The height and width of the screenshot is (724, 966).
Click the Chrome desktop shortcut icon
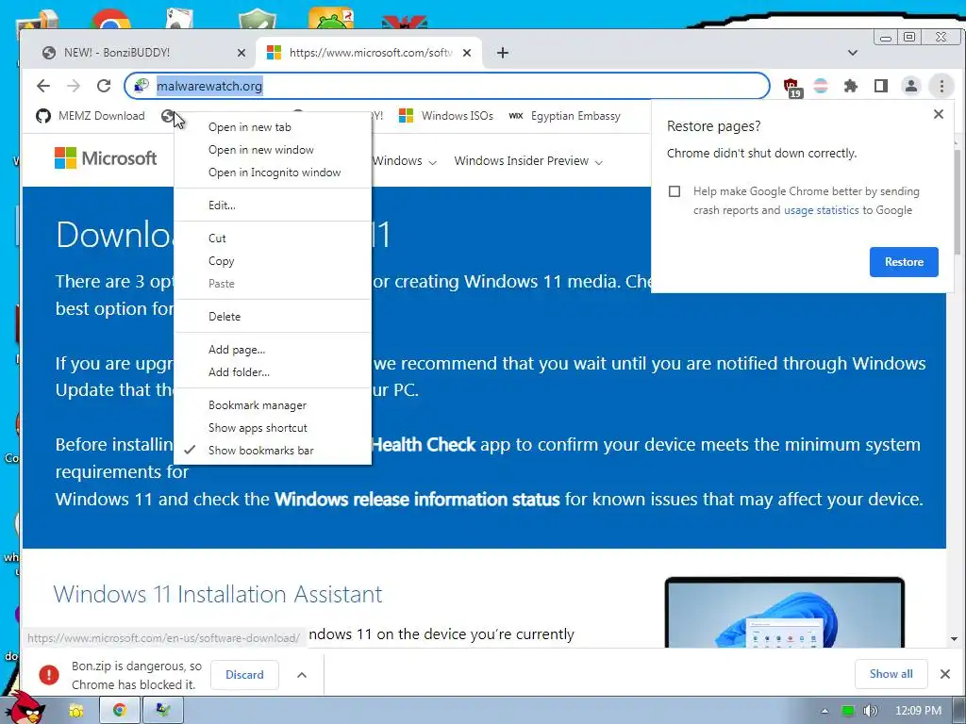coord(111,20)
